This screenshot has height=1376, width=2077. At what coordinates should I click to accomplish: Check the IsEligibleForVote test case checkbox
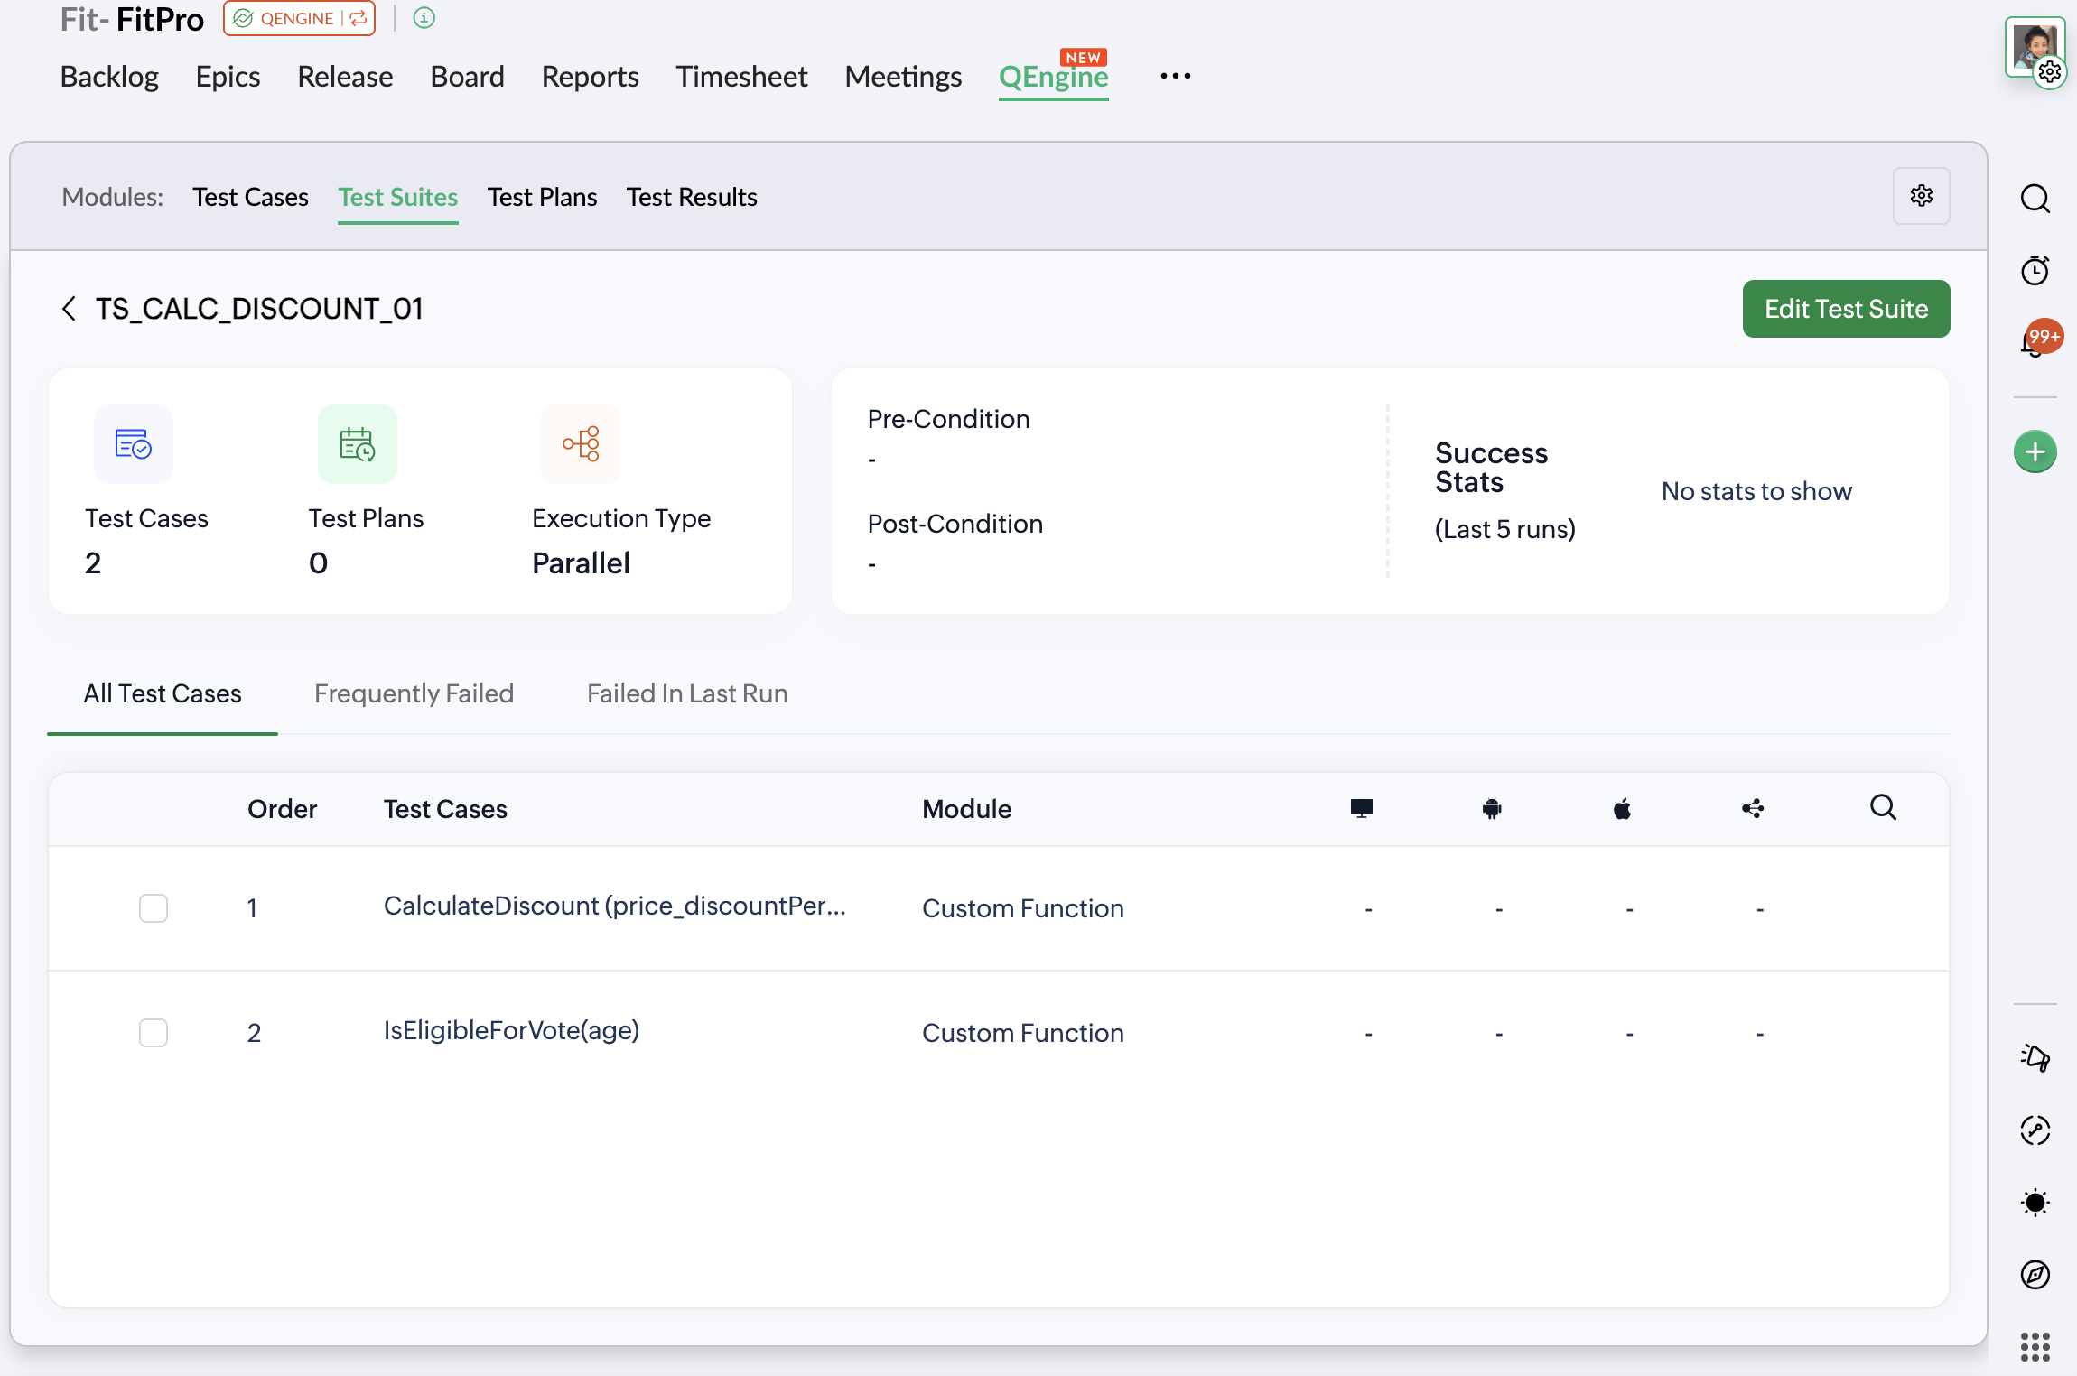(154, 1032)
